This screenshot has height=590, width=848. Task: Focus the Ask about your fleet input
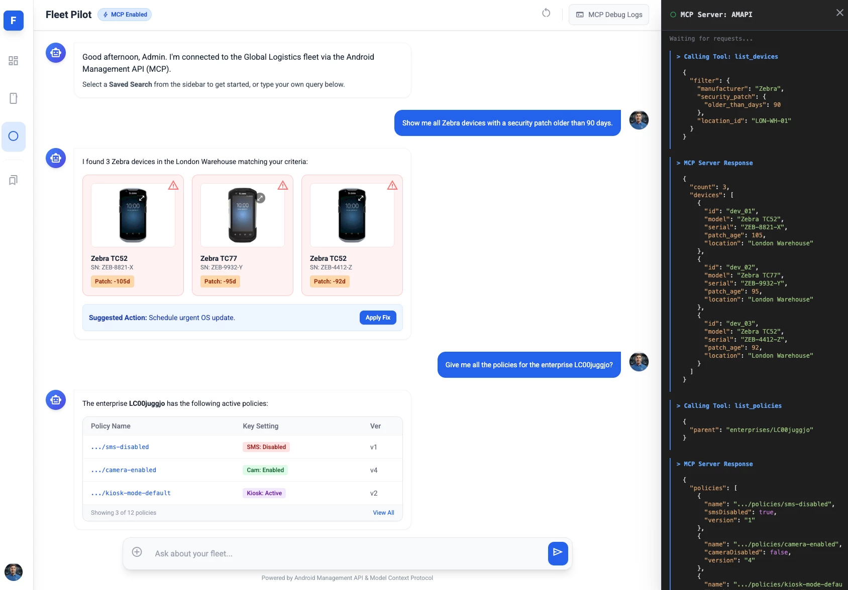[347, 553]
